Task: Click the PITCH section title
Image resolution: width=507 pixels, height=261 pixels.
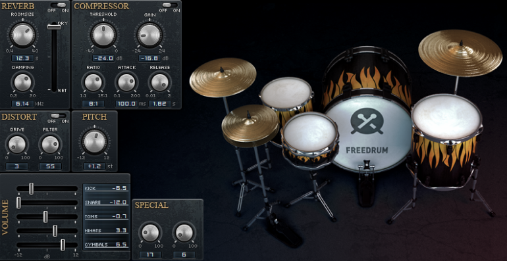Action: [94, 116]
